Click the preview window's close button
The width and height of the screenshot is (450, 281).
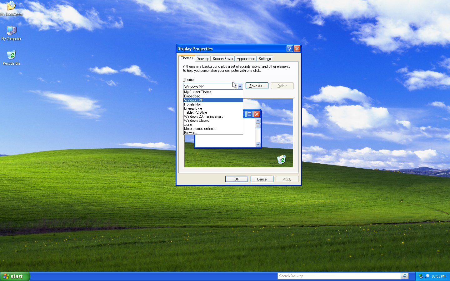[x=257, y=114]
